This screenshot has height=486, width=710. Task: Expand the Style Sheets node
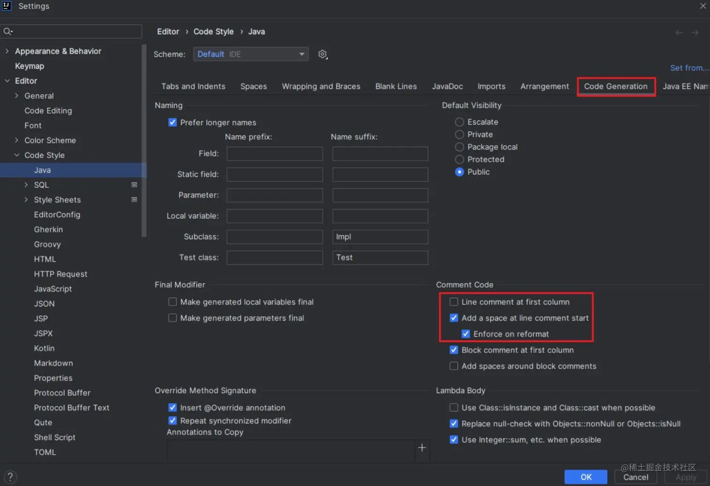[26, 200]
